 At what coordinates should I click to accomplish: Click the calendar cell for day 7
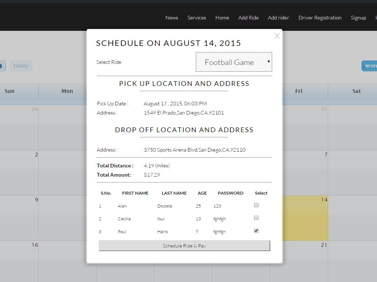coord(305,173)
